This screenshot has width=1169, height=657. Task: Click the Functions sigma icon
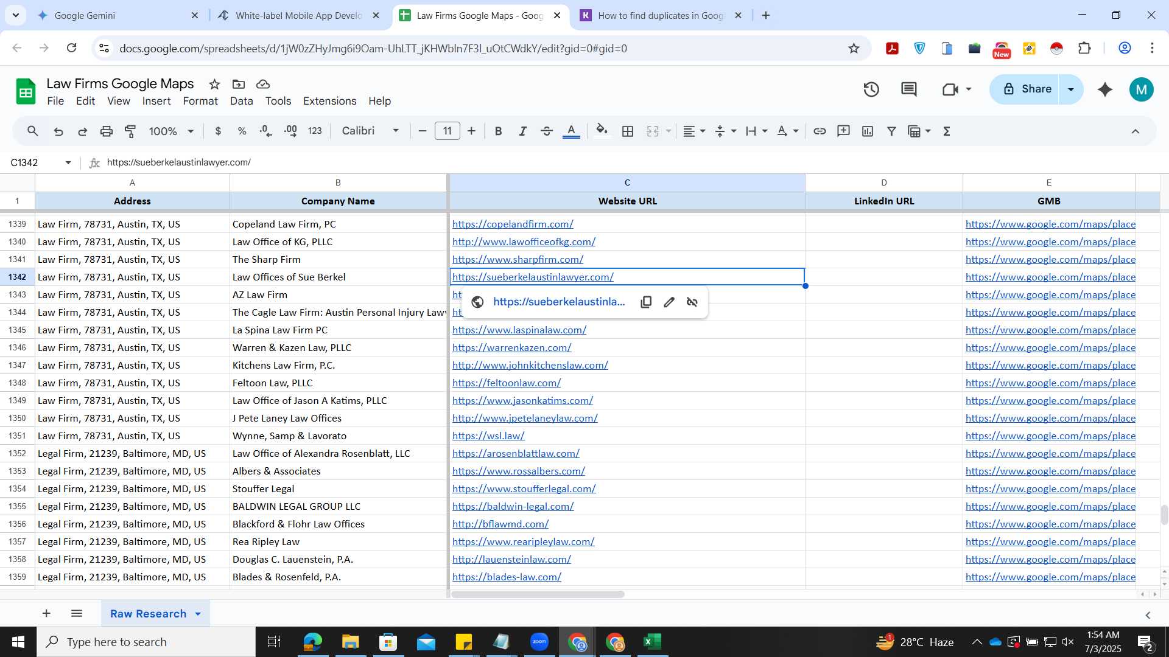(947, 131)
